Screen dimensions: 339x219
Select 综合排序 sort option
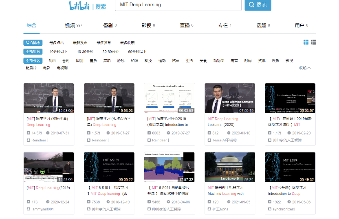point(33,43)
